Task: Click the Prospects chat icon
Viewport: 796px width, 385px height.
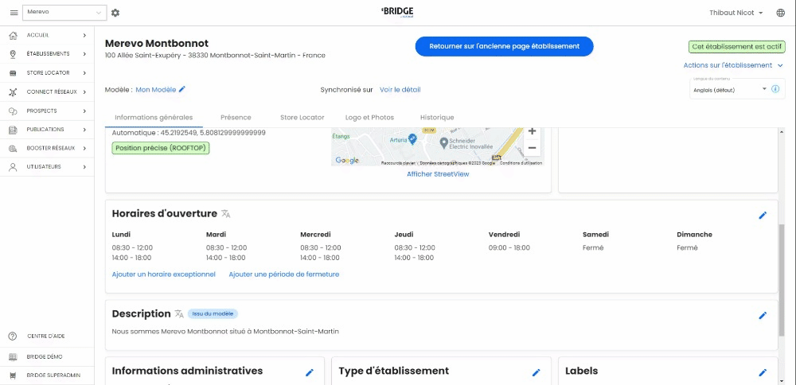Action: pos(14,111)
